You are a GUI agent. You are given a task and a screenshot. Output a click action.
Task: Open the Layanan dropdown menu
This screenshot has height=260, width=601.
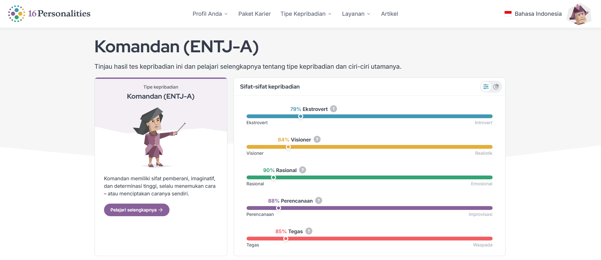(x=356, y=14)
